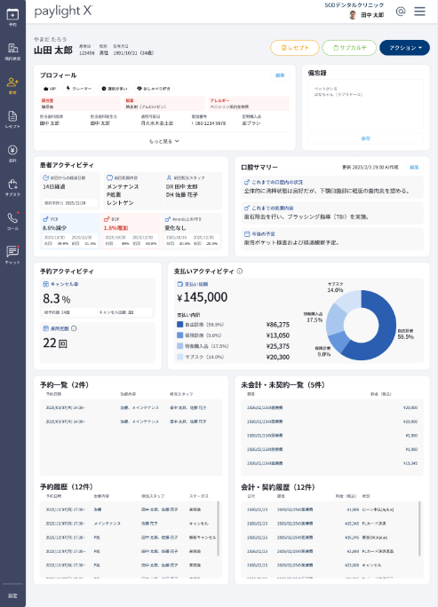Click the ¥25,375 amount
The height and width of the screenshot is (607, 438).
[x=277, y=346]
